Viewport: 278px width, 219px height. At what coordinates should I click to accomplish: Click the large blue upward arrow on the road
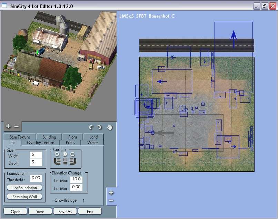click(x=234, y=40)
